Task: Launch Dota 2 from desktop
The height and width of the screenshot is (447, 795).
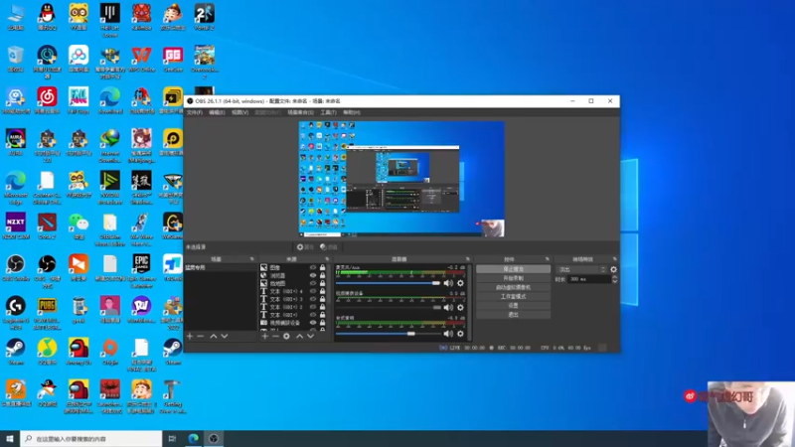Action: [x=47, y=226]
